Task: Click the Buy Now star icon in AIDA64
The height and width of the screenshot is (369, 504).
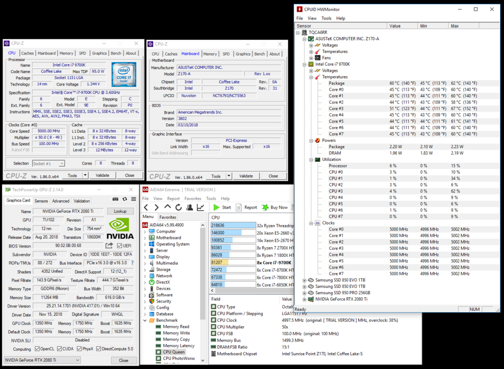Action: pos(265,207)
